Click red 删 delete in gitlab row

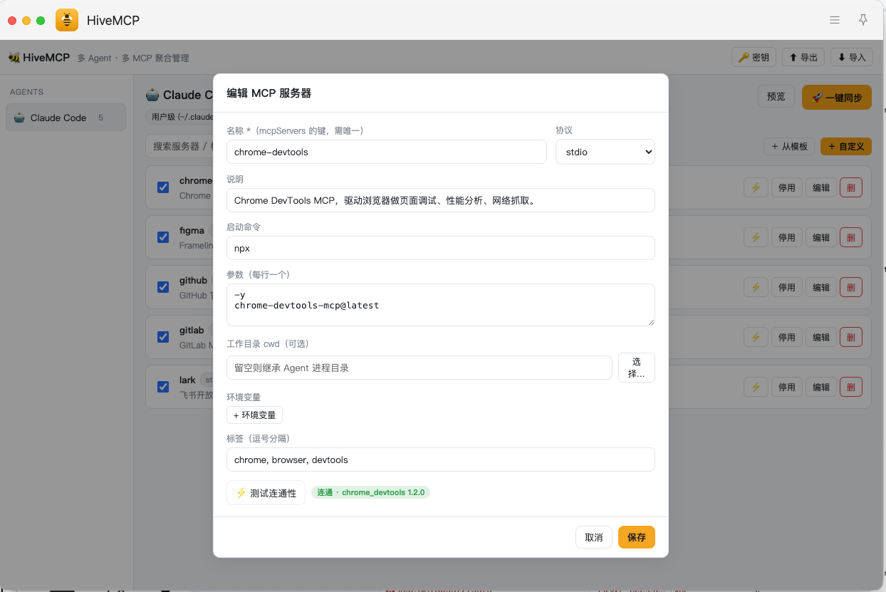pyautogui.click(x=851, y=337)
